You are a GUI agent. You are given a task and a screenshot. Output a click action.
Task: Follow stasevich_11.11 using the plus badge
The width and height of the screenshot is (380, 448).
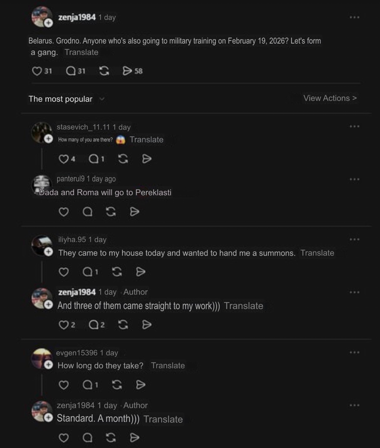(49, 139)
